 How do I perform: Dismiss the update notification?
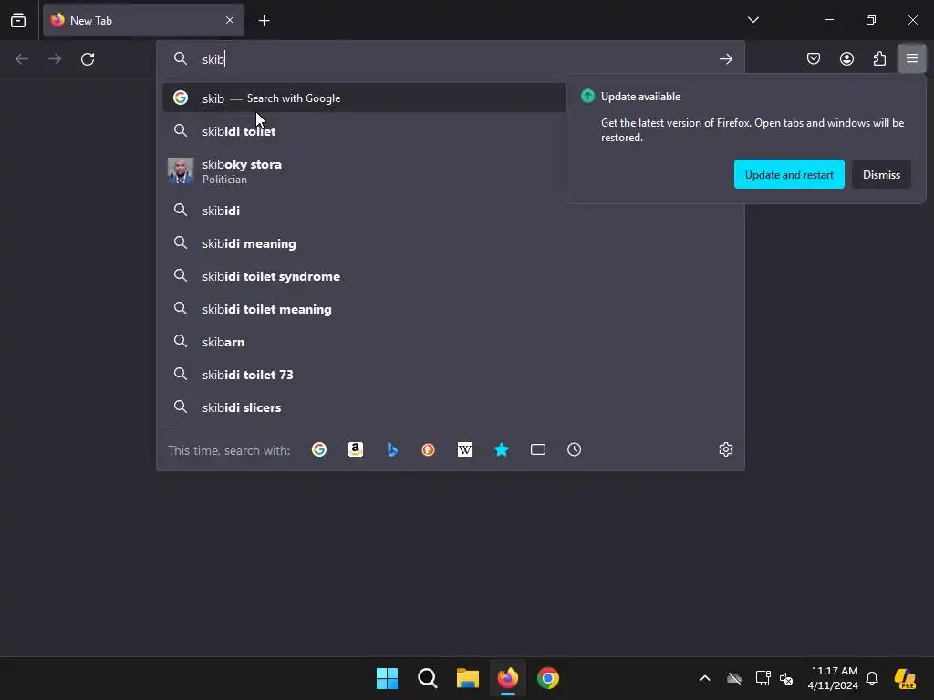point(882,174)
